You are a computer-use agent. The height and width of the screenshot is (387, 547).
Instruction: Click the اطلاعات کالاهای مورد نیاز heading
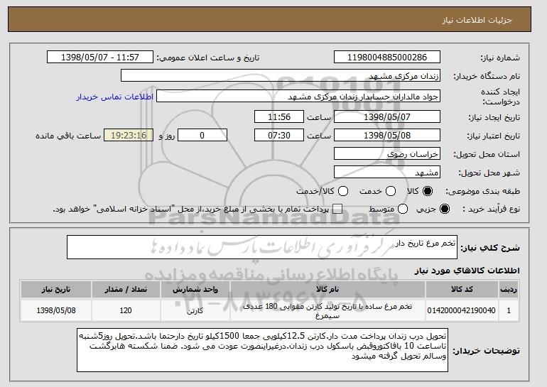click(467, 271)
